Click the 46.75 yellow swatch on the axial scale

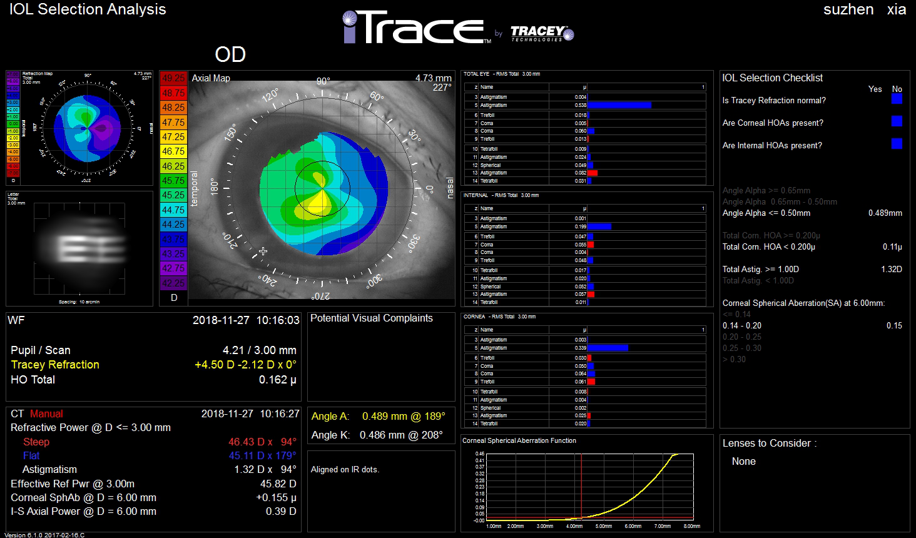tap(173, 151)
